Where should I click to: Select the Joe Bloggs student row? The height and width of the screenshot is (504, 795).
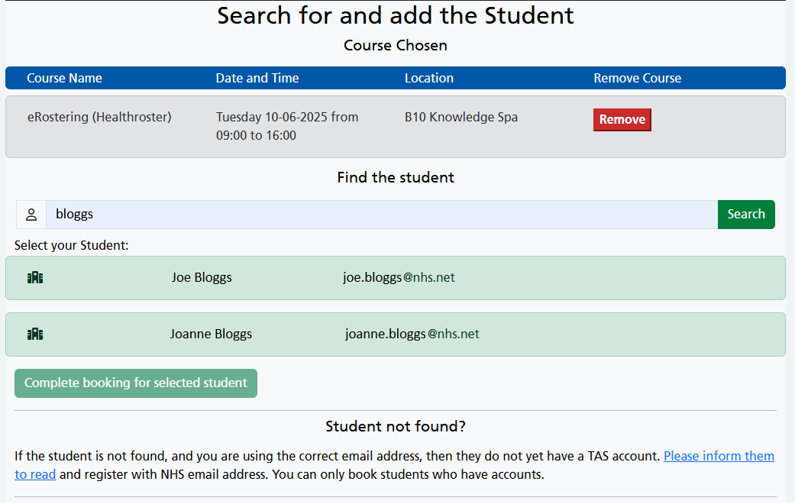[202, 277]
